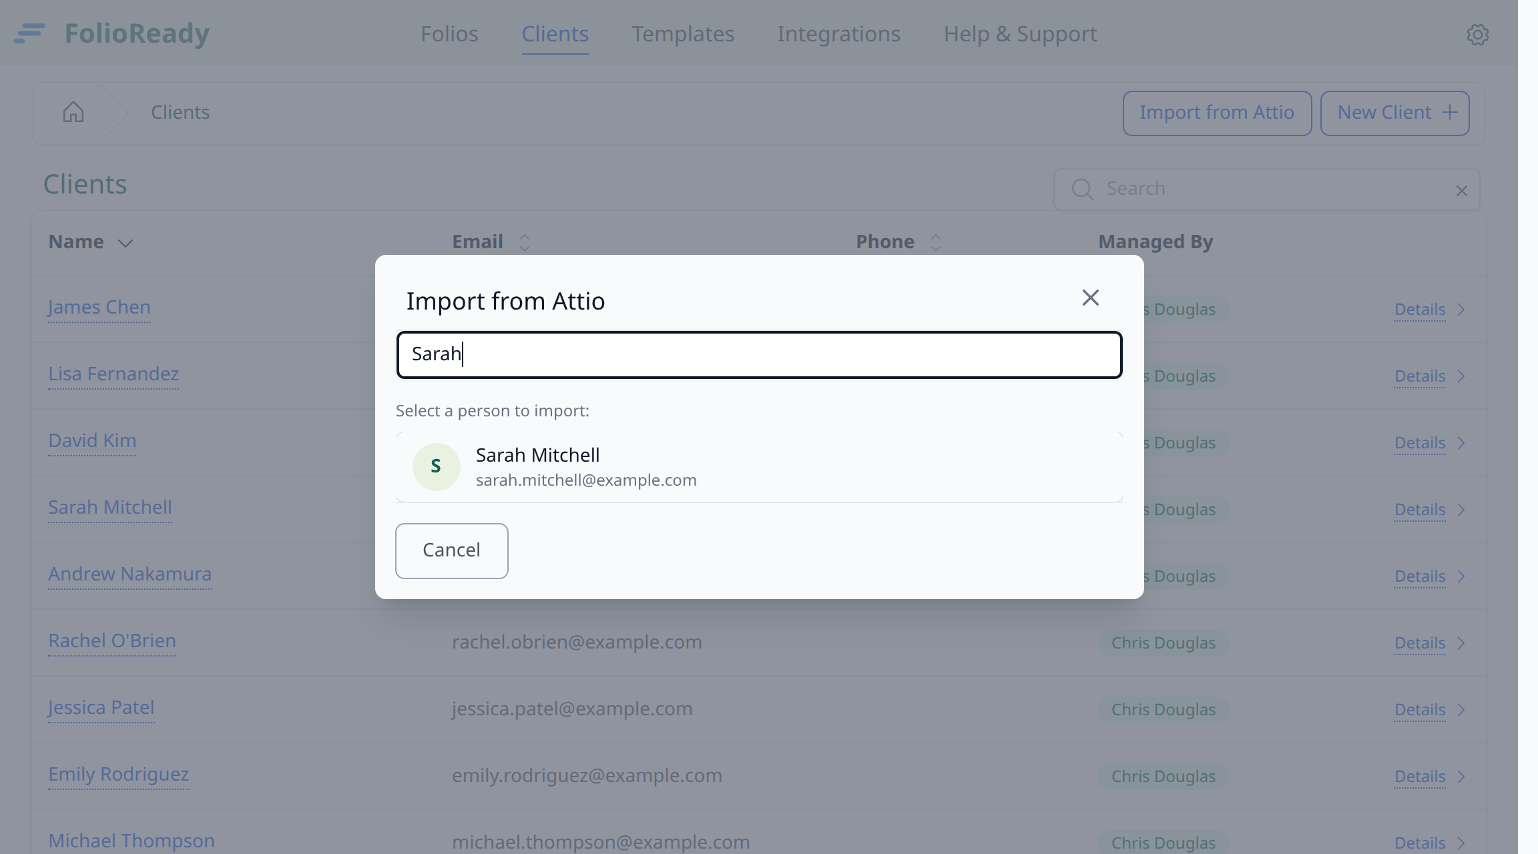Click the chevron beside Jessica Patel's Details
Image resolution: width=1538 pixels, height=854 pixels.
pyautogui.click(x=1461, y=710)
